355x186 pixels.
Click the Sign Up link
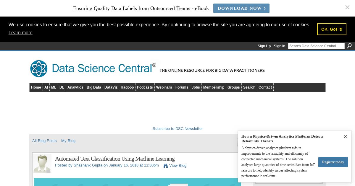click(x=264, y=46)
